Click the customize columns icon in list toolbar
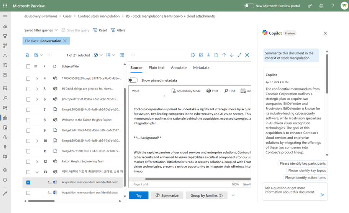349x213 pixels. pyautogui.click(x=122, y=55)
